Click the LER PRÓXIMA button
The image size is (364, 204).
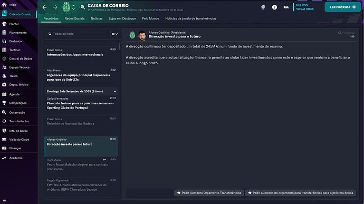[343, 7]
